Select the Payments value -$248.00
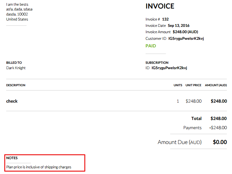 218,128
